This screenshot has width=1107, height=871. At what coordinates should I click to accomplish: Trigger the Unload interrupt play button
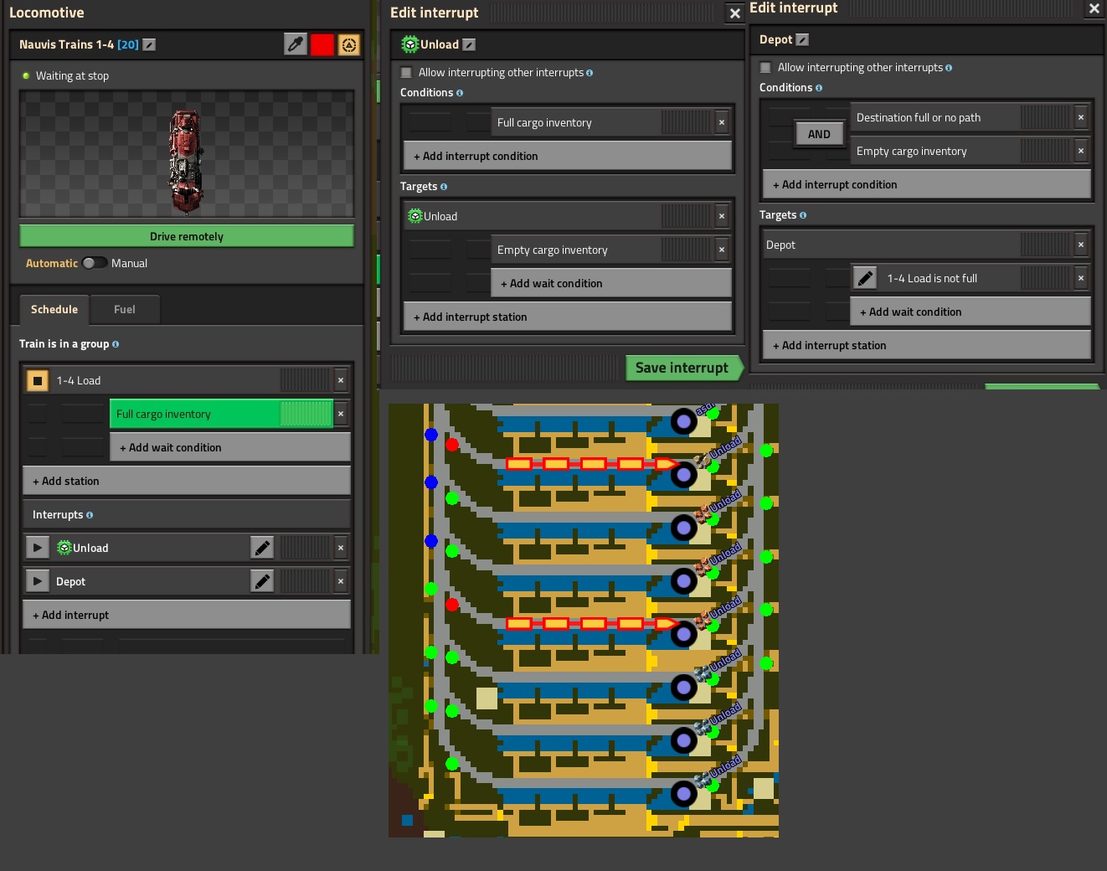click(x=38, y=548)
